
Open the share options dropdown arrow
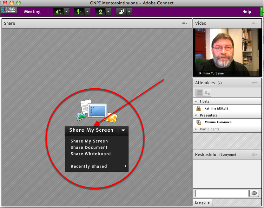coord(123,130)
